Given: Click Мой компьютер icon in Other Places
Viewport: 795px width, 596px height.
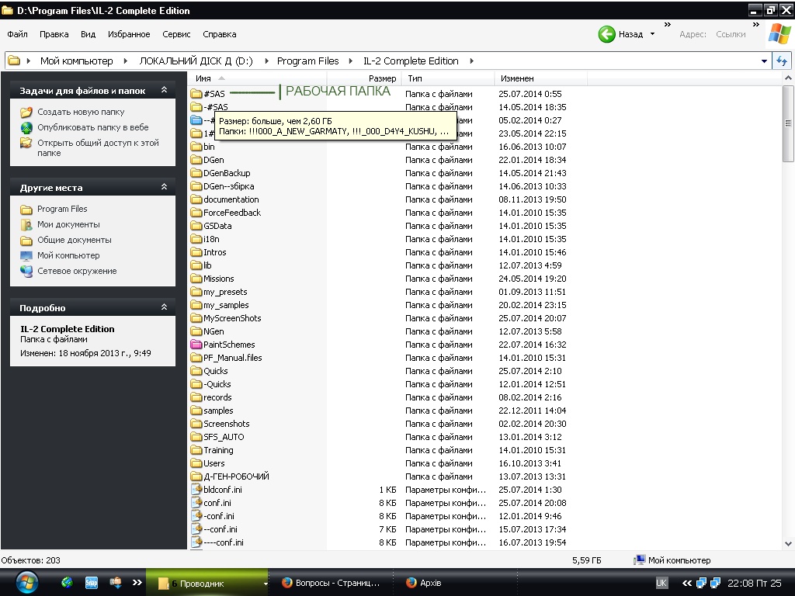Looking at the screenshot, I should coord(26,255).
